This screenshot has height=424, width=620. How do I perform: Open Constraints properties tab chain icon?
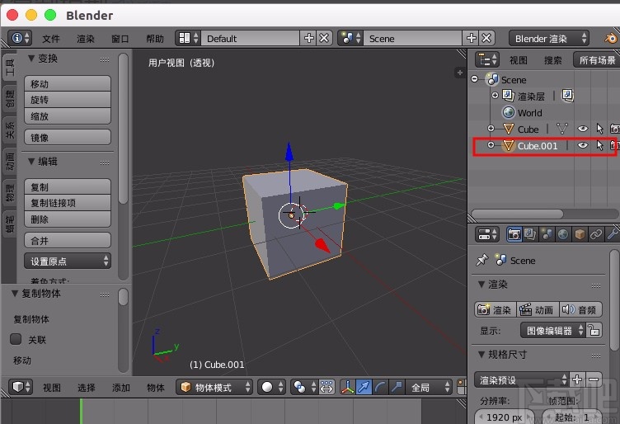(596, 234)
